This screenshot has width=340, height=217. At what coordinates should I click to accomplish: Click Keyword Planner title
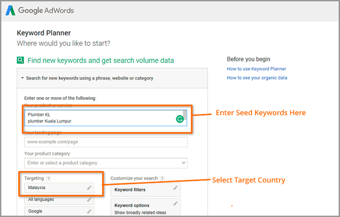(44, 33)
